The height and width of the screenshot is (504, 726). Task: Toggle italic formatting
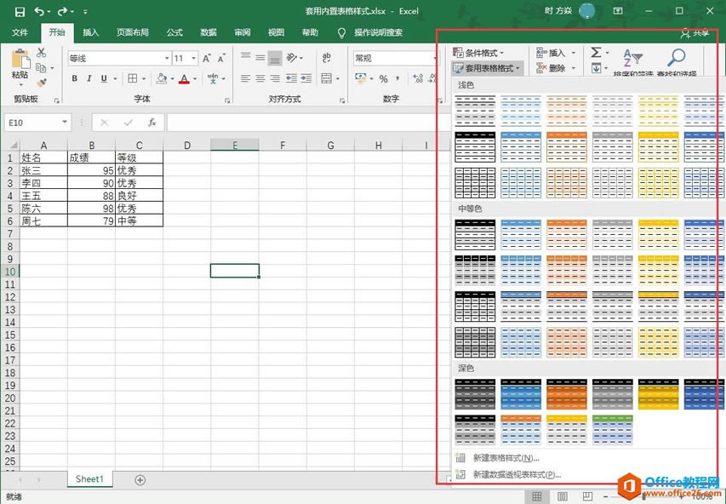click(x=89, y=79)
